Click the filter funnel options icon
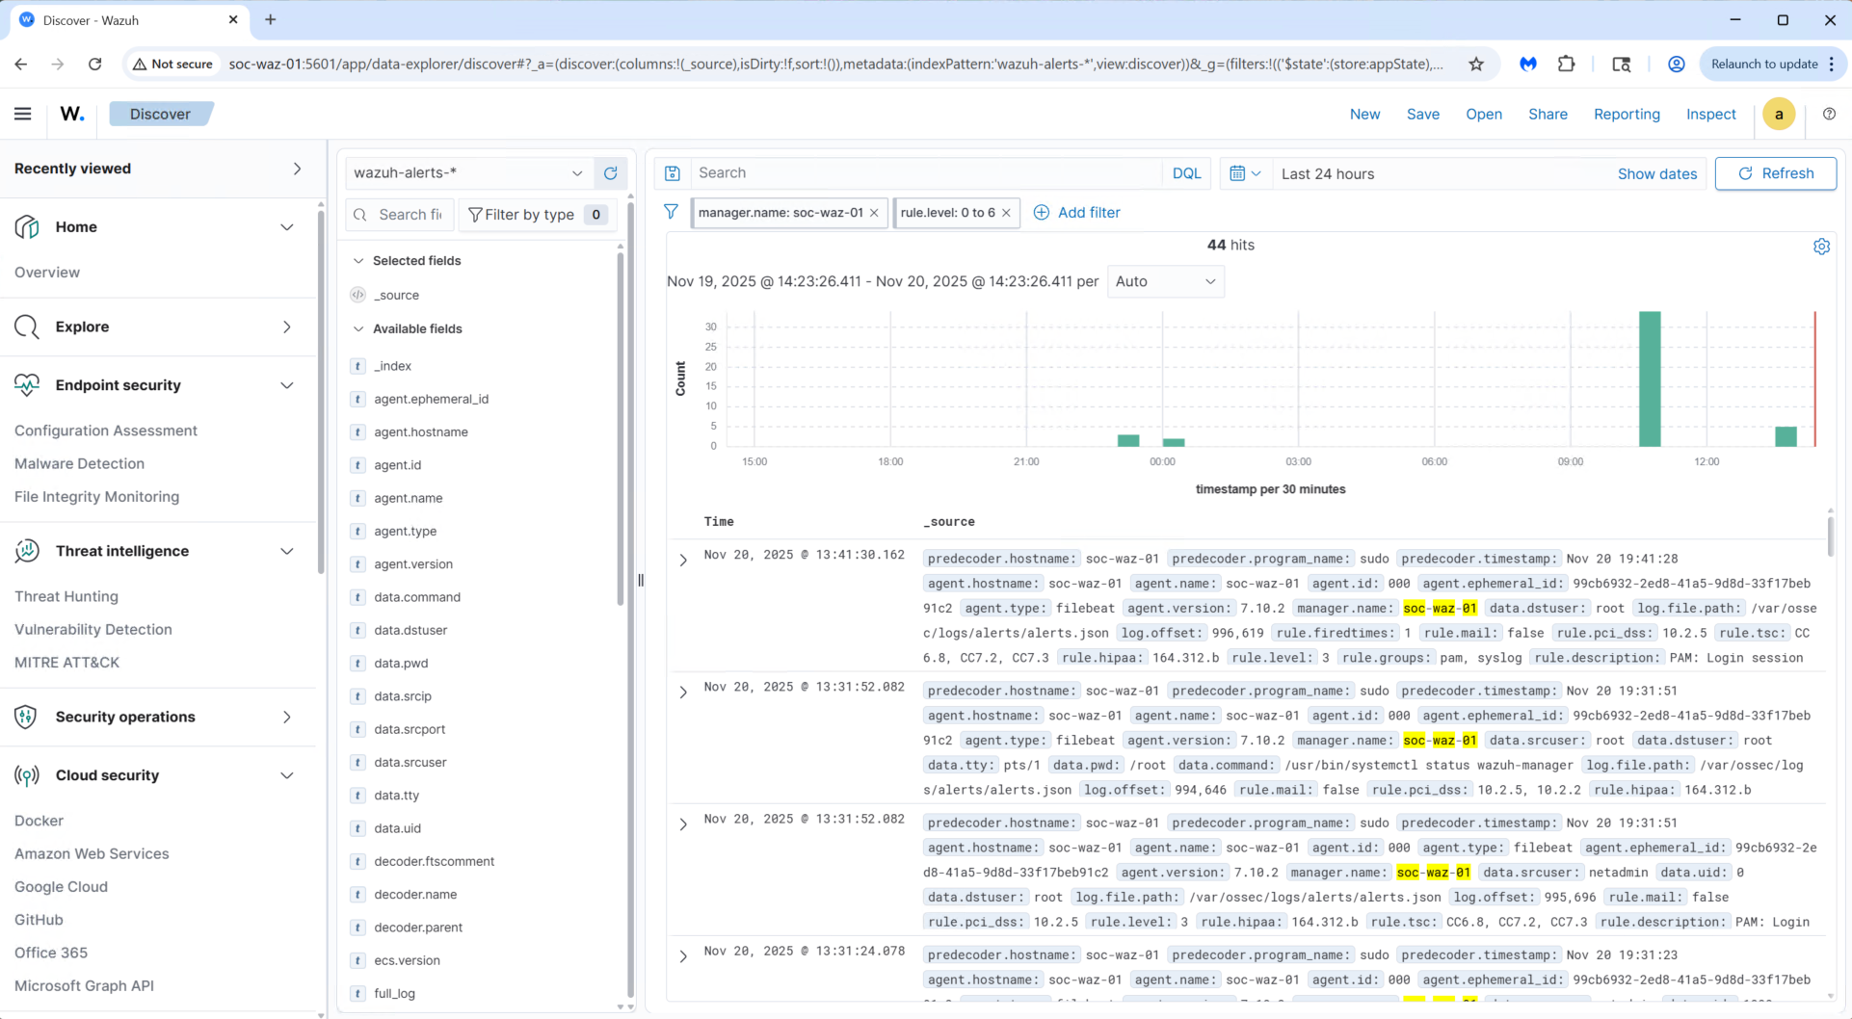 pos(672,212)
